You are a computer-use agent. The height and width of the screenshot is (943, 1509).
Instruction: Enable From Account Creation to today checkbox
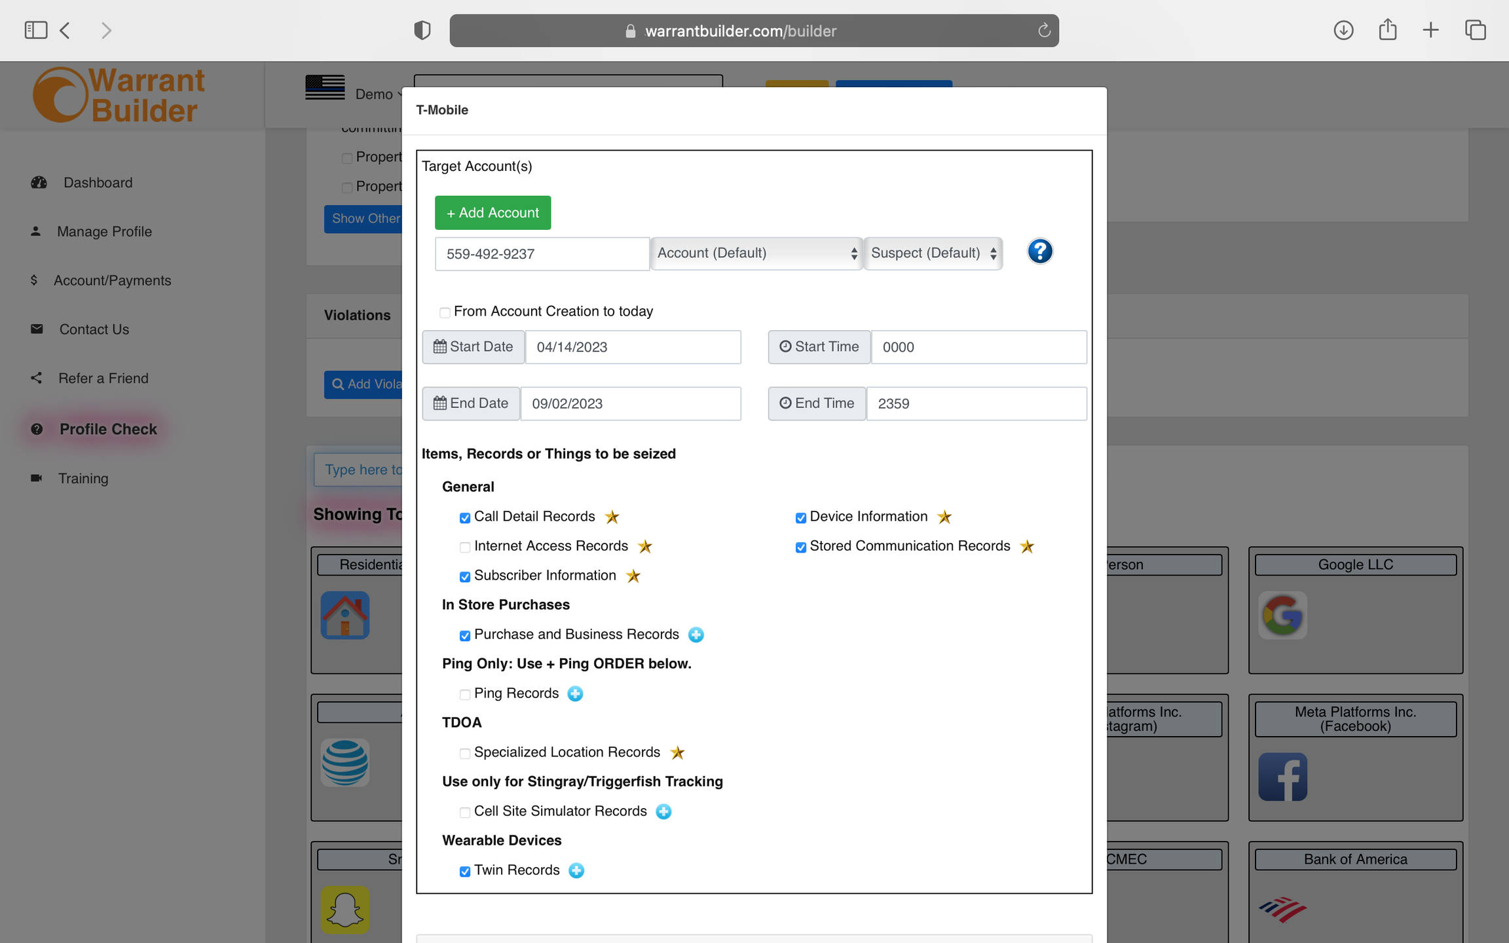(445, 312)
